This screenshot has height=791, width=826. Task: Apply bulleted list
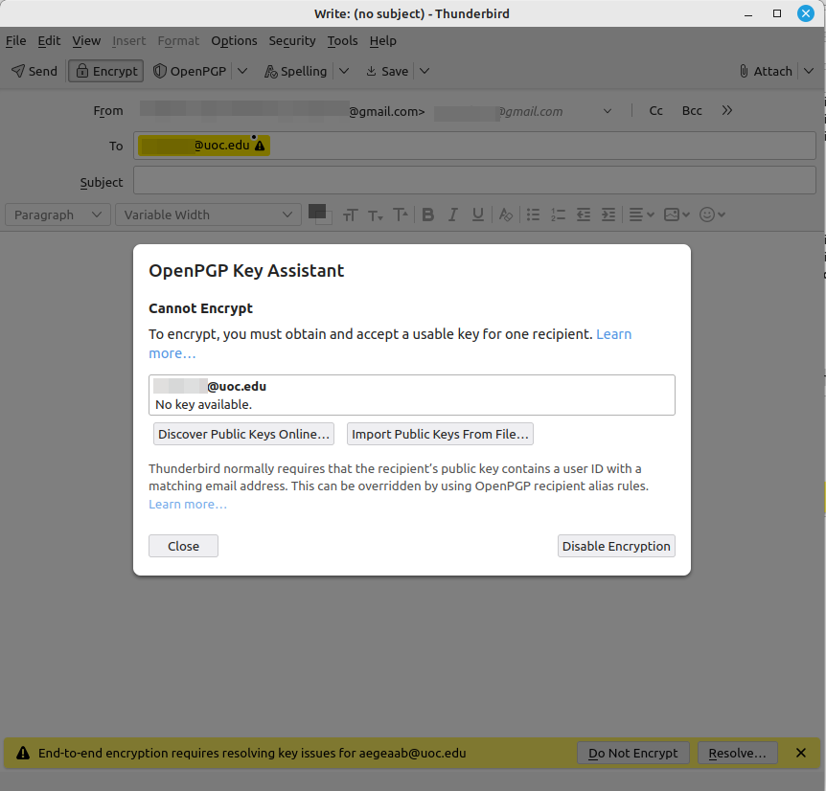(533, 215)
